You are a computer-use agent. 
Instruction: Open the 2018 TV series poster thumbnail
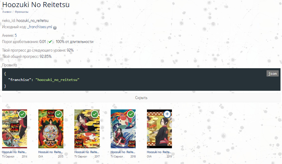coord(123,129)
